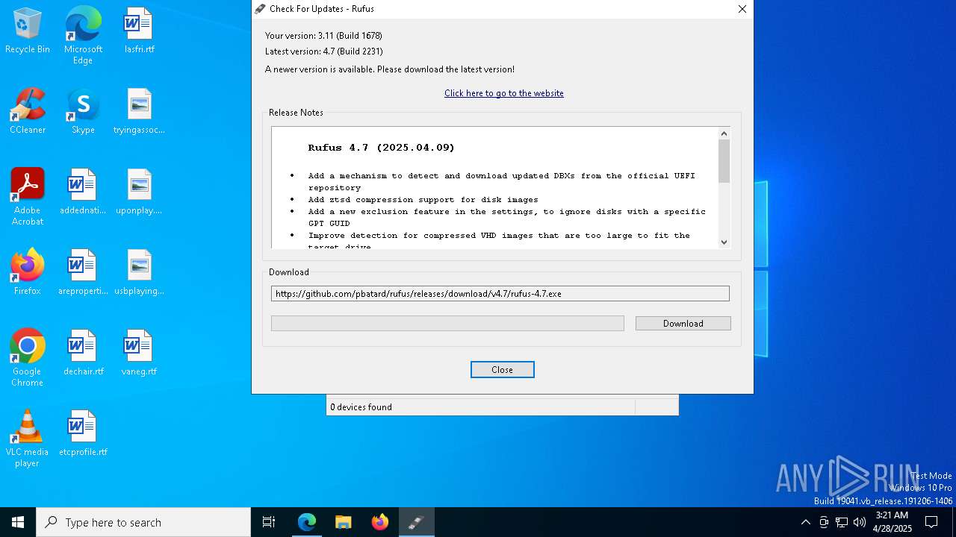
Task: Click the download progress bar
Action: [x=447, y=323]
